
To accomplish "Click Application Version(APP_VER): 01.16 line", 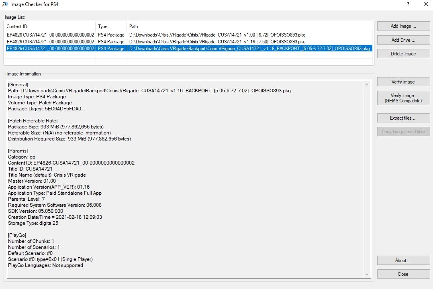I will (49, 187).
